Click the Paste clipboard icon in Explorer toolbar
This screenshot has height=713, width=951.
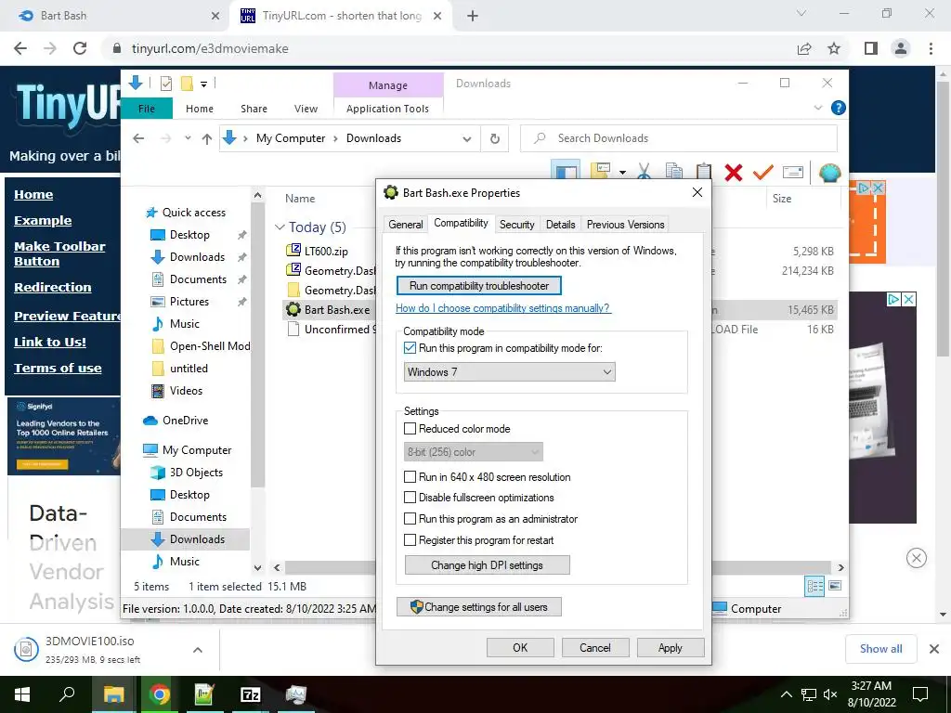[704, 172]
